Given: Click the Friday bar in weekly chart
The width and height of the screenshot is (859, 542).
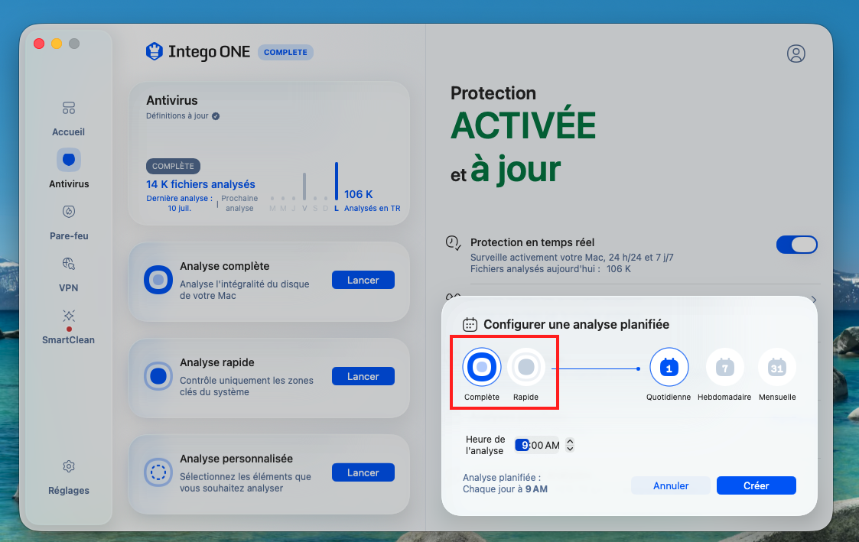Looking at the screenshot, I should point(304,187).
